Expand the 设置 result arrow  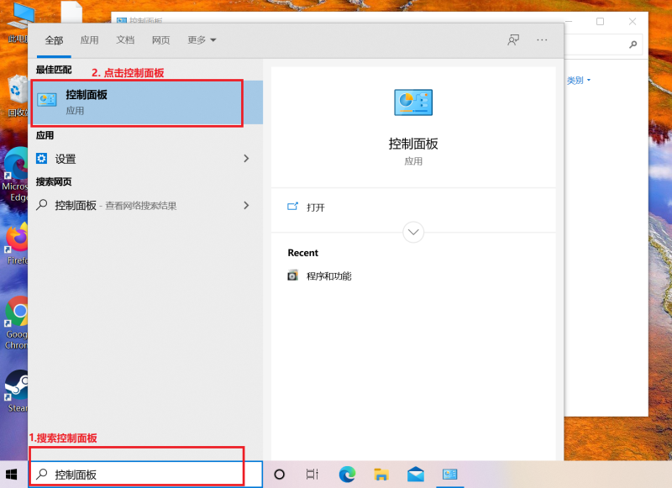pos(246,159)
